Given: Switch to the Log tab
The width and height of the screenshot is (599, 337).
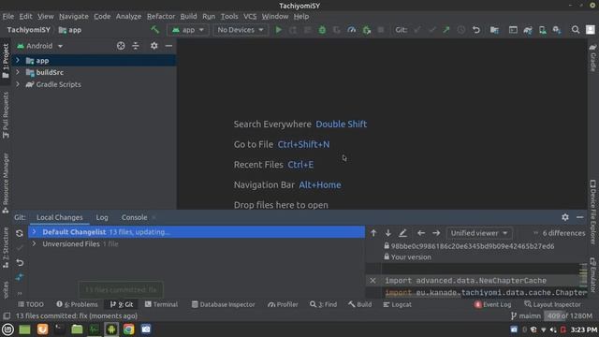Looking at the screenshot, I should 102,217.
